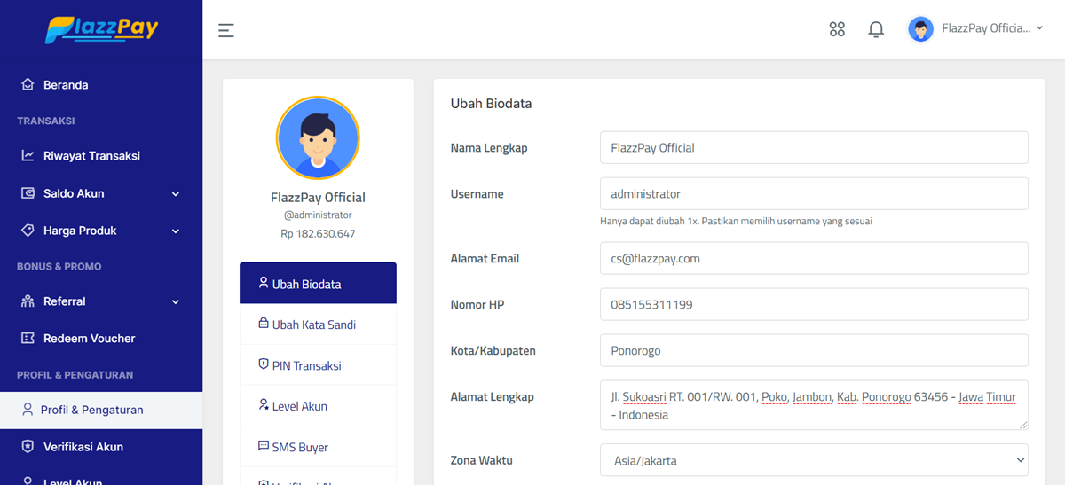Click the Level Akun star-user icon
The height and width of the screenshot is (485, 1065).
coord(264,405)
